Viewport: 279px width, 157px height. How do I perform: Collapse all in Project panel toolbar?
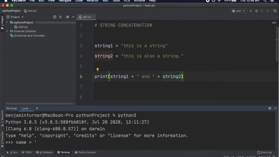coord(61,17)
